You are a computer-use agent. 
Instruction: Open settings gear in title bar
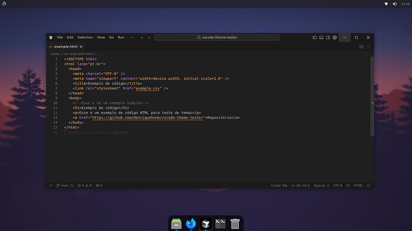[x=334, y=38]
